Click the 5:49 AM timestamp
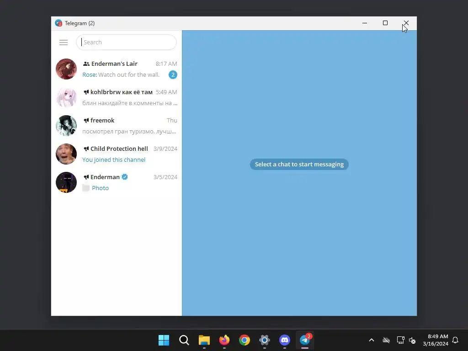Image resolution: width=468 pixels, height=351 pixels. click(166, 92)
